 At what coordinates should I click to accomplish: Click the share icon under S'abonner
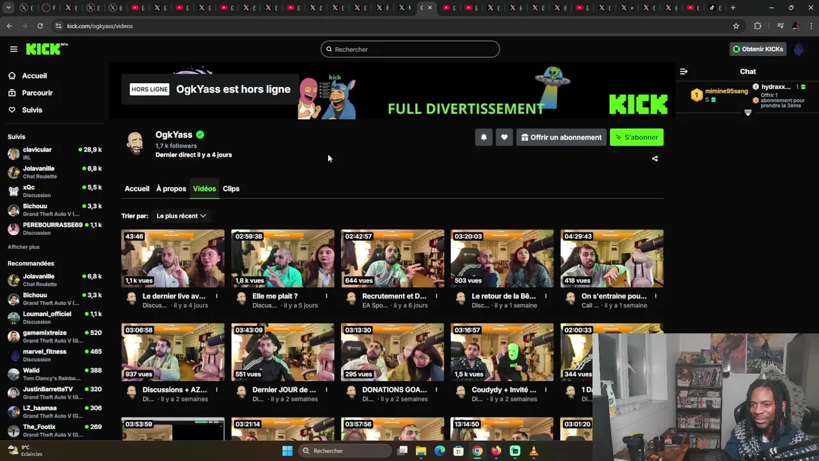click(655, 159)
